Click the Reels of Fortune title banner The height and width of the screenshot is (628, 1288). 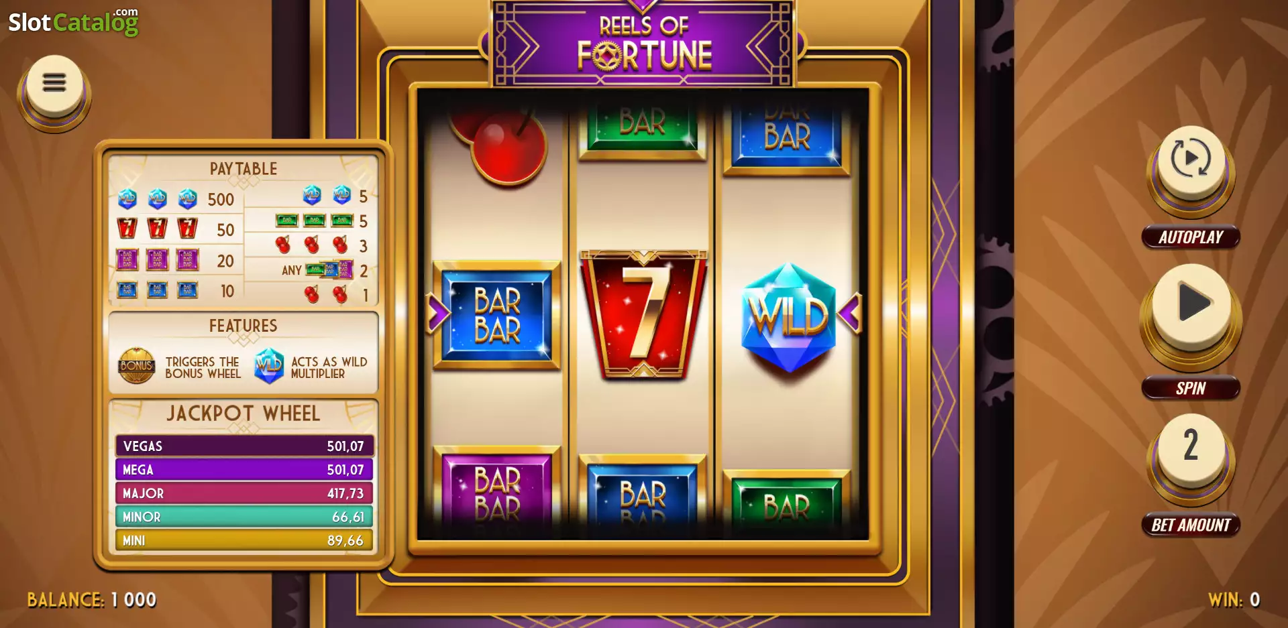coord(643,44)
